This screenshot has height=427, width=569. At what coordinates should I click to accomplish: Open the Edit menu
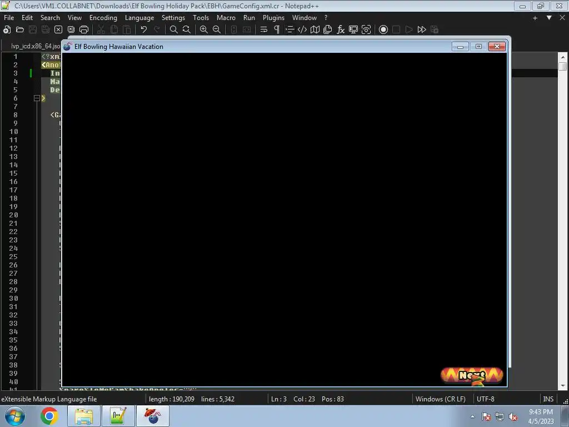click(x=27, y=17)
